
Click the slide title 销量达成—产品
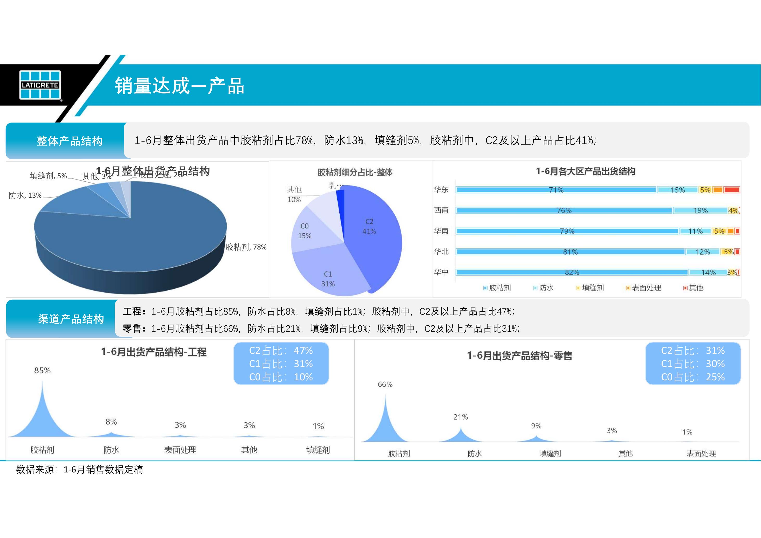179,86
